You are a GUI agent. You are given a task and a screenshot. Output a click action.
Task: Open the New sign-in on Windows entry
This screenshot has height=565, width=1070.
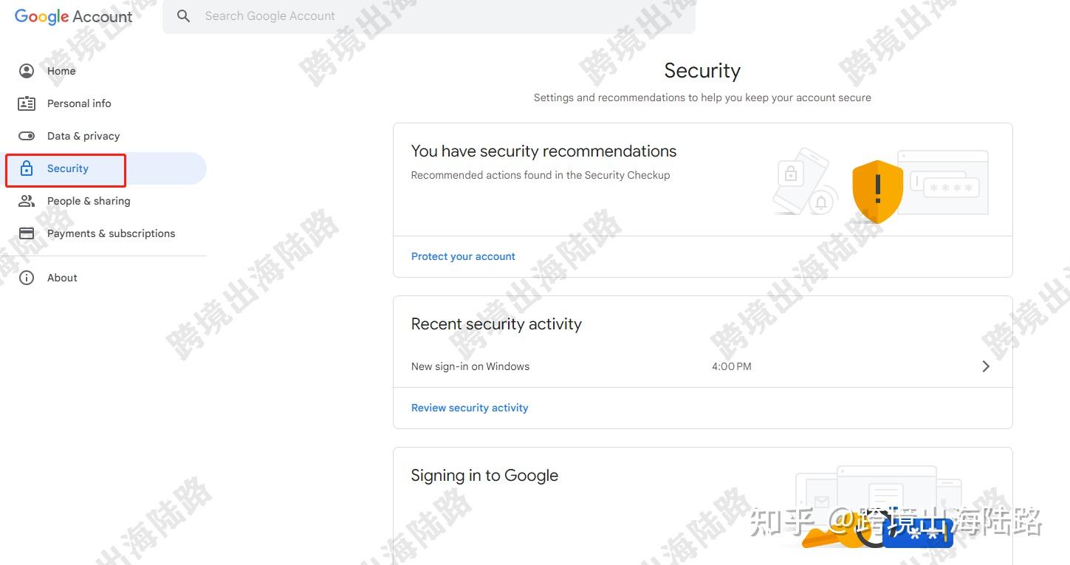click(x=470, y=366)
